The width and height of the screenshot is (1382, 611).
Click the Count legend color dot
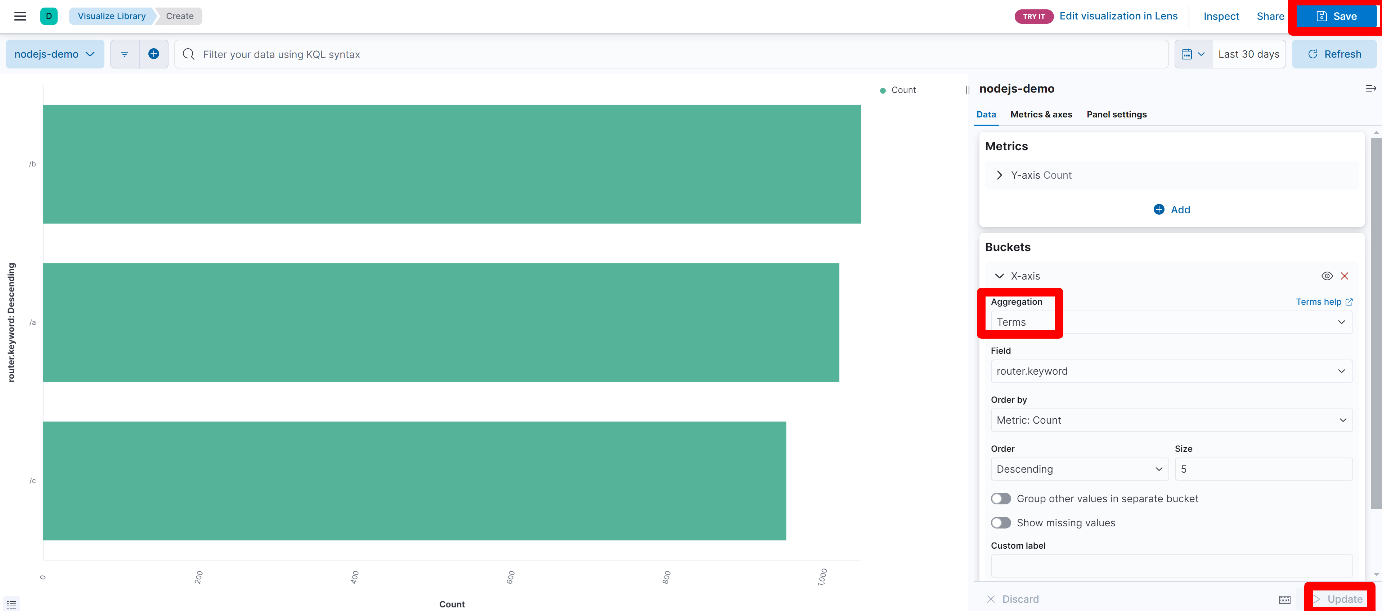click(883, 90)
